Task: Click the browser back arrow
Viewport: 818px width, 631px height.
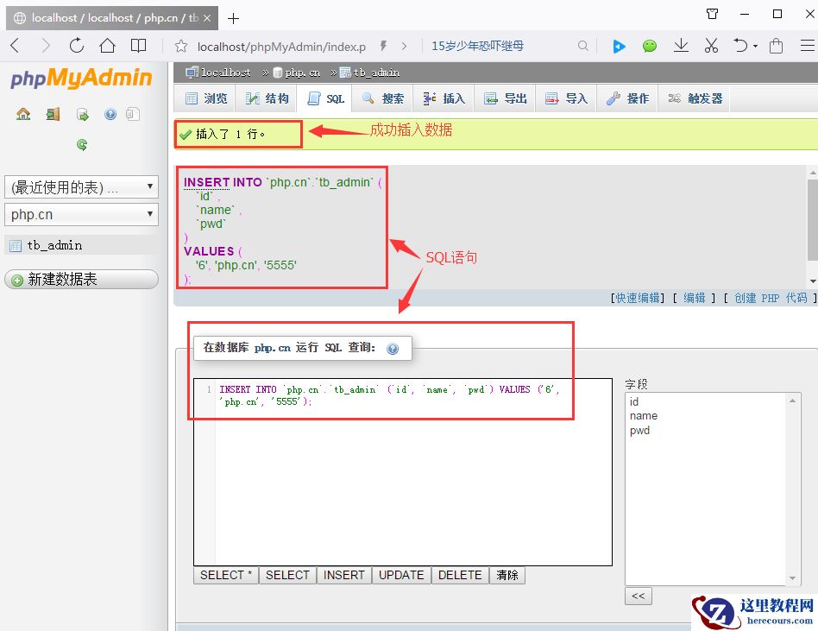Action: pos(16,46)
